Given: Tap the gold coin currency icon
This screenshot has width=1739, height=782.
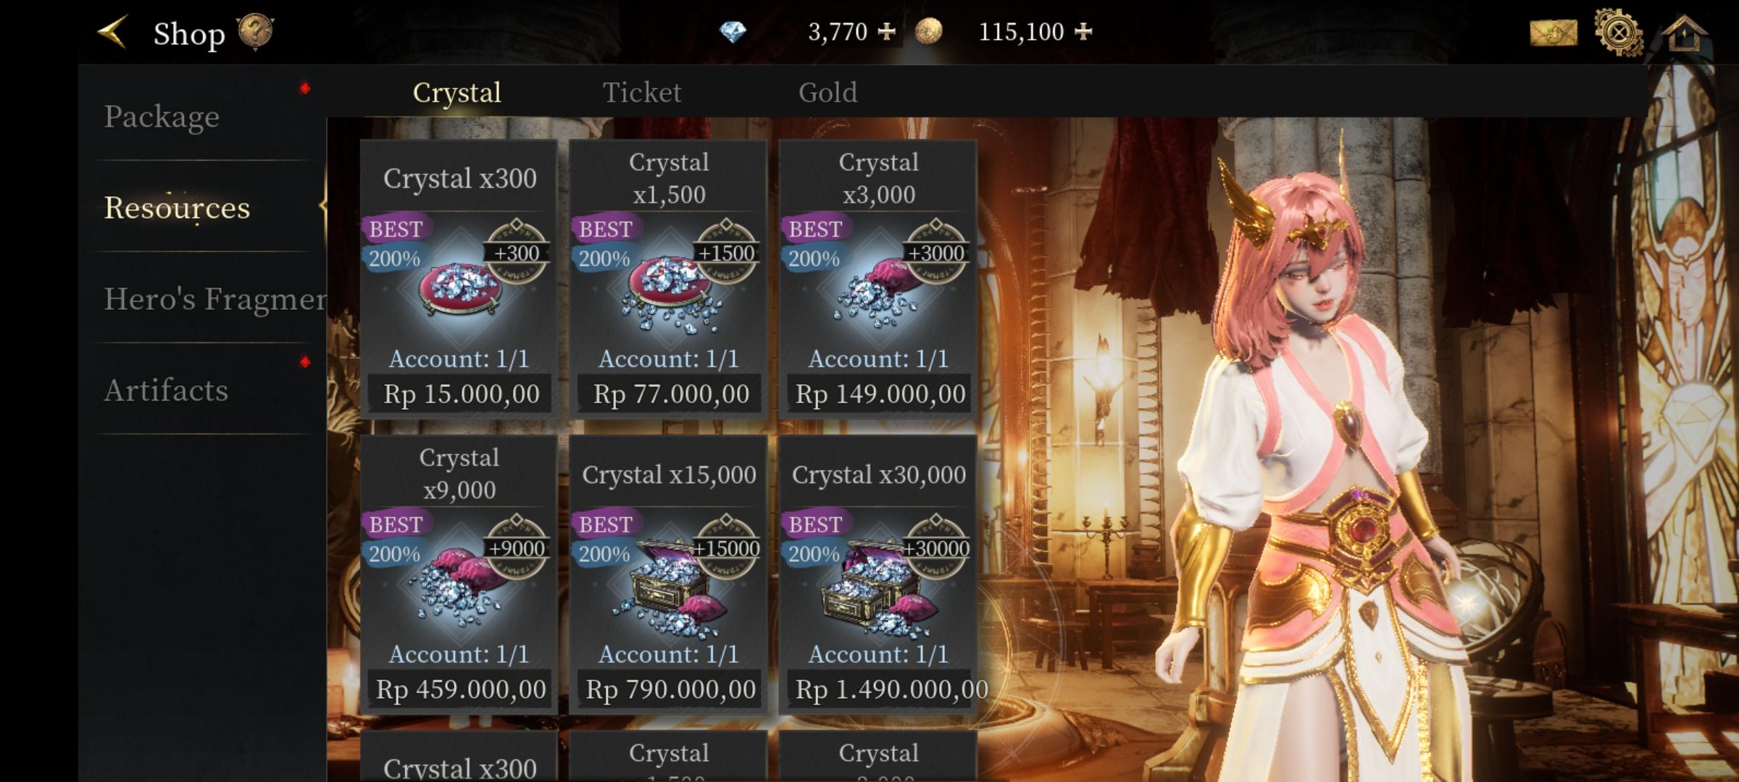Looking at the screenshot, I should tap(929, 32).
